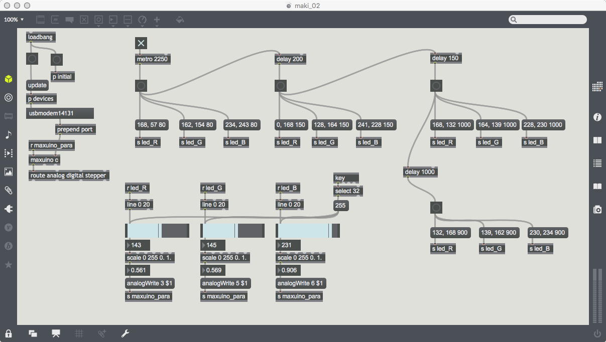
Task: Click the update message box
Action: (37, 85)
